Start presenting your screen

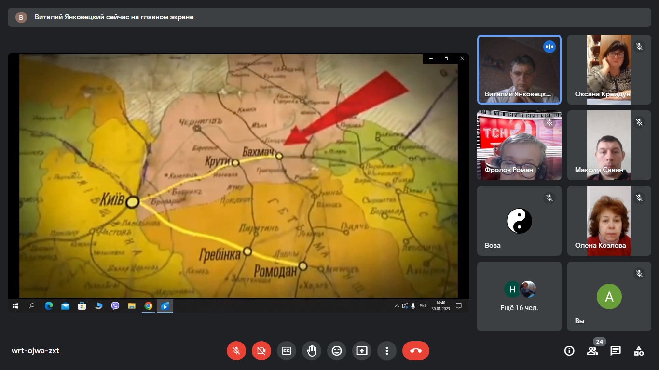[362, 351]
